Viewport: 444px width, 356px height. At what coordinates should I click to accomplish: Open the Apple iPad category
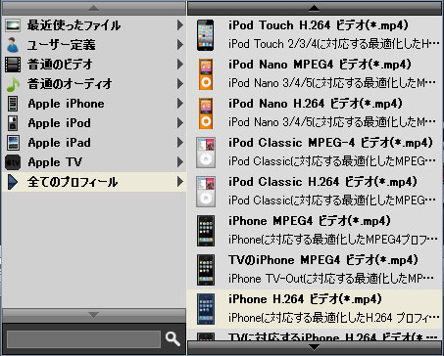94,143
